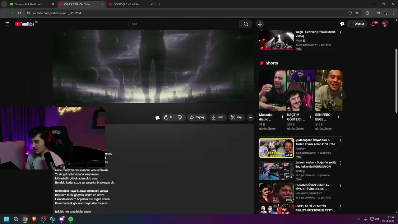Click the YouTube logo to go home
The height and width of the screenshot is (224, 398).
click(25, 24)
